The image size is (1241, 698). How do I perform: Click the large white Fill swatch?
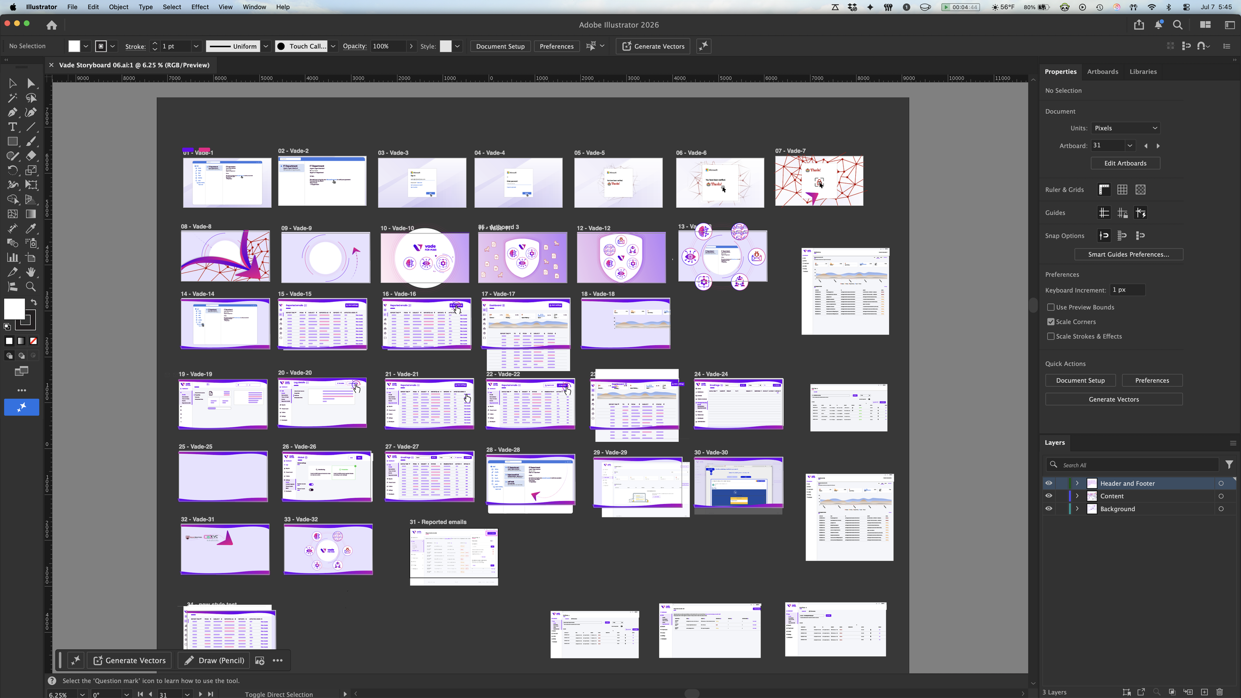click(x=14, y=309)
